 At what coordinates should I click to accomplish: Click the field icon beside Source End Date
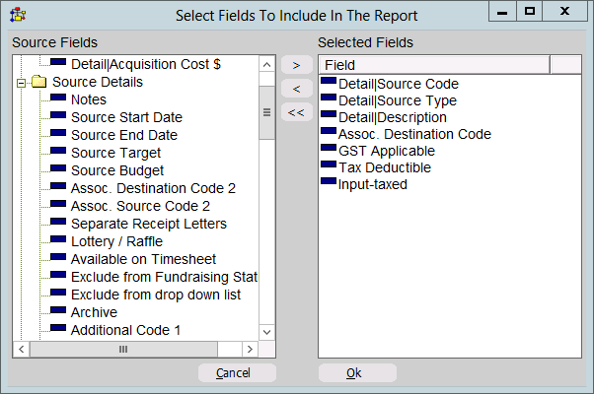pyautogui.click(x=58, y=133)
